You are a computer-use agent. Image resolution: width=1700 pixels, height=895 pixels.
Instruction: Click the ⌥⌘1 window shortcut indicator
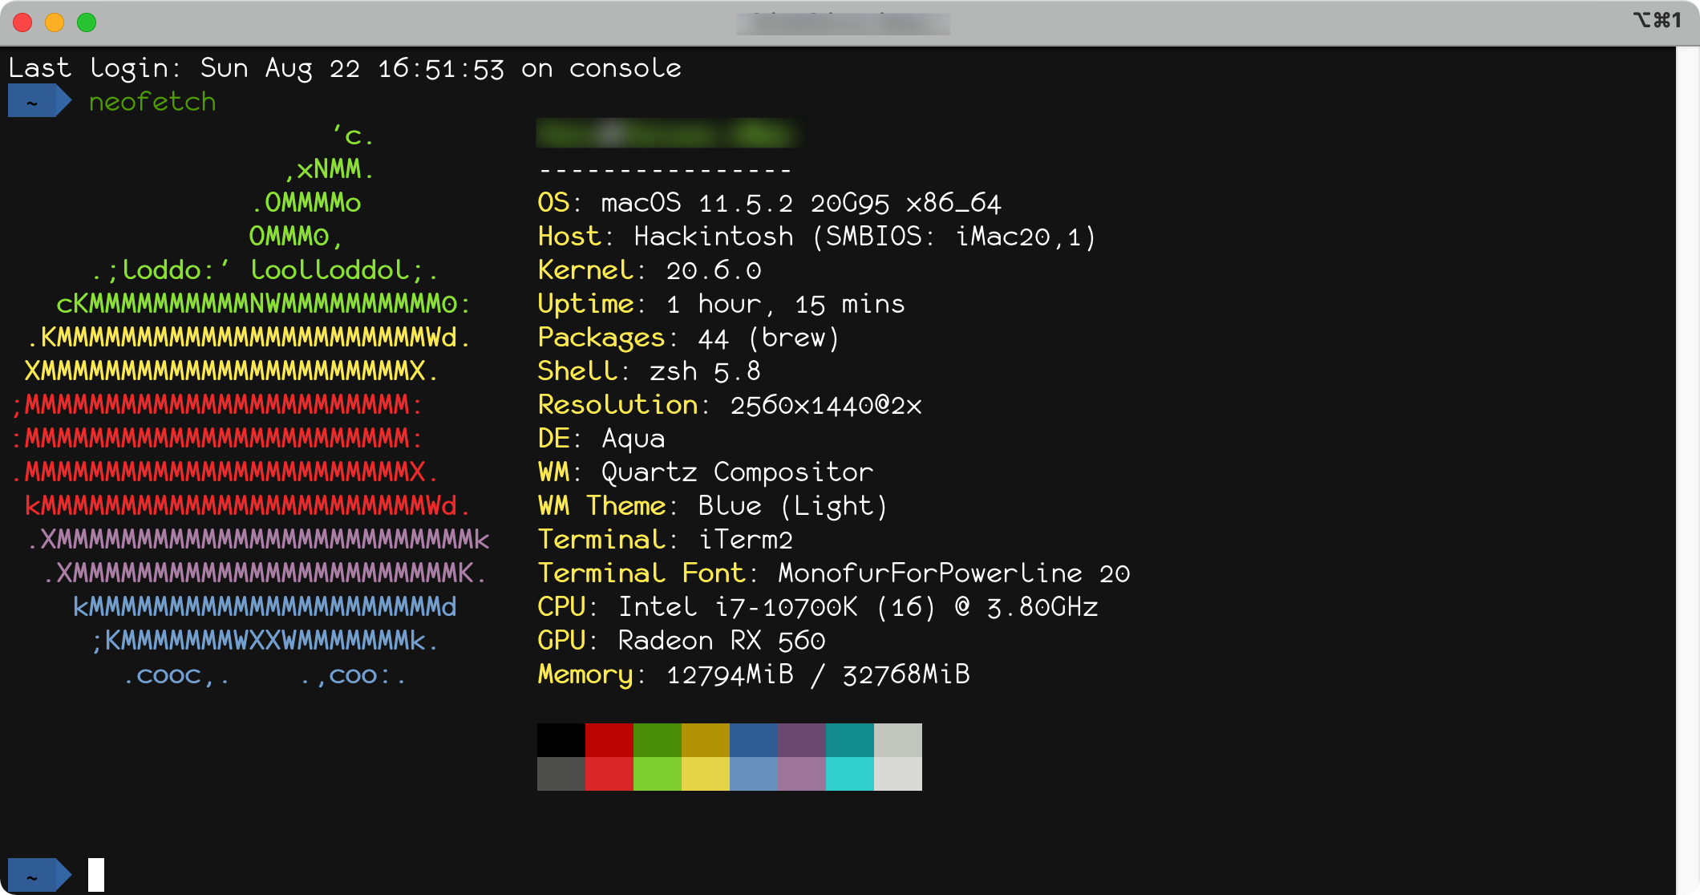1657,21
